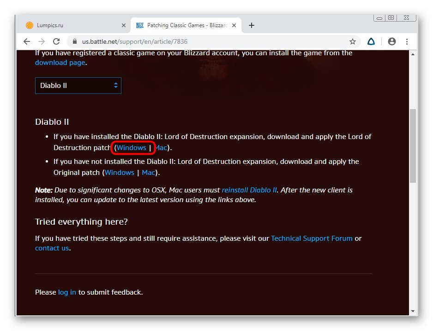Go back using the browser back arrow
Image resolution: width=433 pixels, height=331 pixels.
point(27,41)
